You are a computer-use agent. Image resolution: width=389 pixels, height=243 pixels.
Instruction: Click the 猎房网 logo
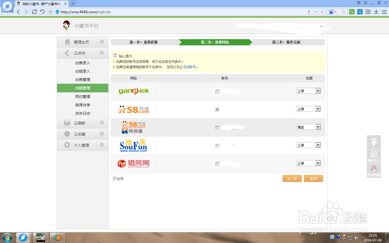[133, 164]
